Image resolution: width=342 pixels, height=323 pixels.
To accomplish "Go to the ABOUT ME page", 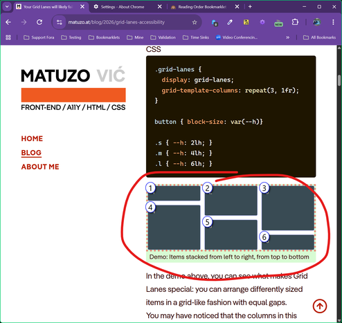I will 40,167.
